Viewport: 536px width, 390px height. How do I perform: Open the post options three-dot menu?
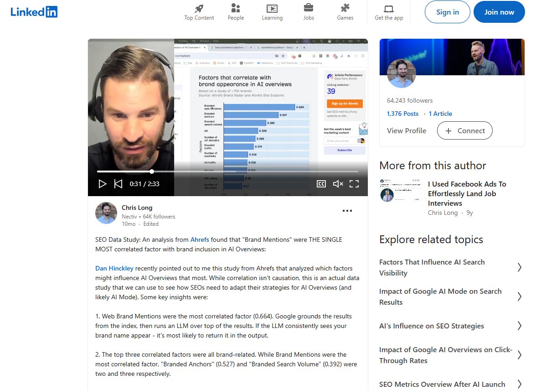tap(347, 210)
